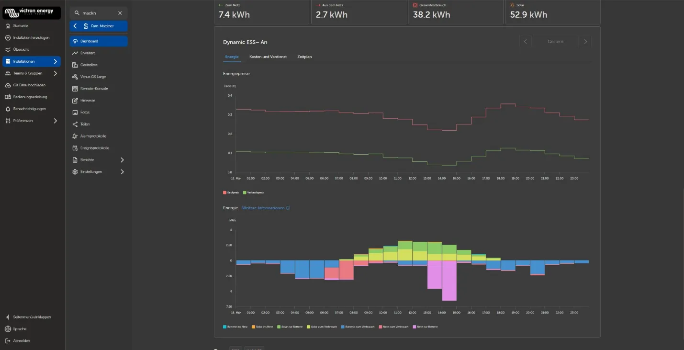Open the Geräteliste device list icon

coord(75,65)
